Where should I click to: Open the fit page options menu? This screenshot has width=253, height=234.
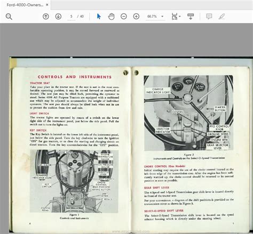tap(176, 17)
